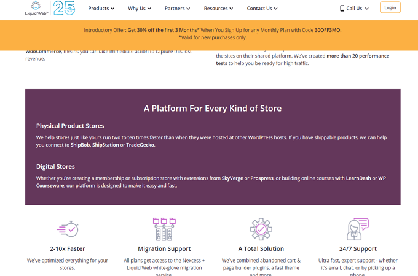
Task: Click the Prospress text
Action: click(262, 178)
